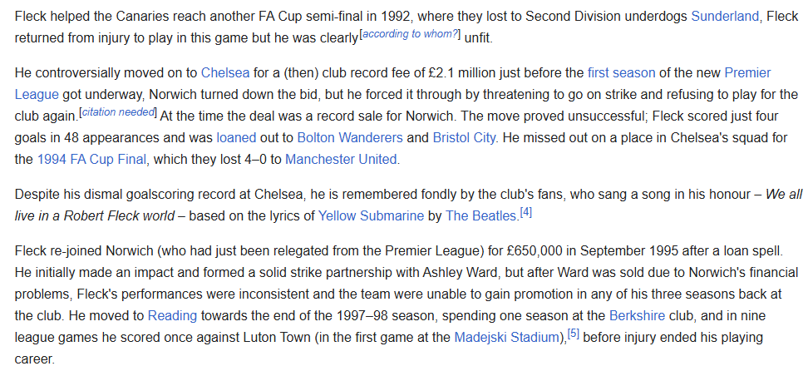The image size is (808, 371).
Task: Click the Chelsea club link
Action: (225, 72)
